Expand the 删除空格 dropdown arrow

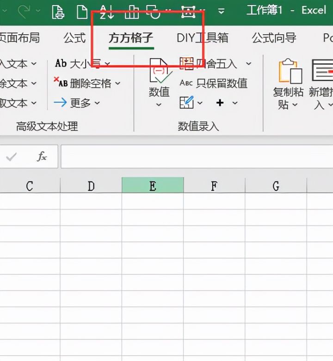[x=117, y=83]
